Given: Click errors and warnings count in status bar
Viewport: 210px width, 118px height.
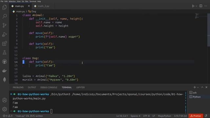Looking at the screenshot, I should click(8, 116).
